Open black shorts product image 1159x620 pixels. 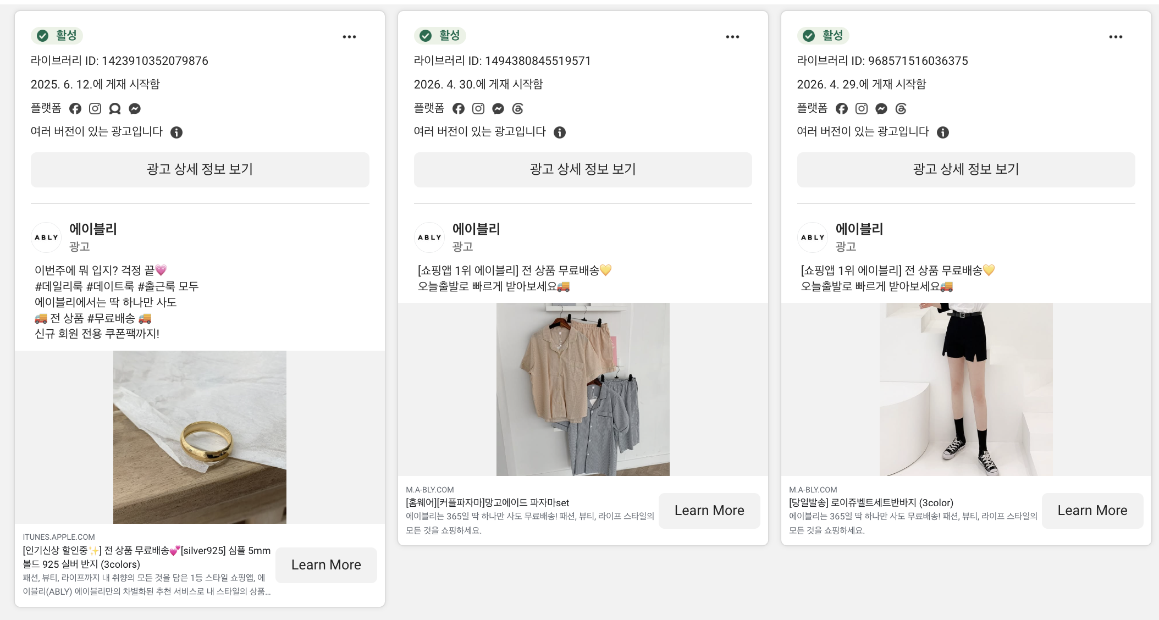(966, 389)
